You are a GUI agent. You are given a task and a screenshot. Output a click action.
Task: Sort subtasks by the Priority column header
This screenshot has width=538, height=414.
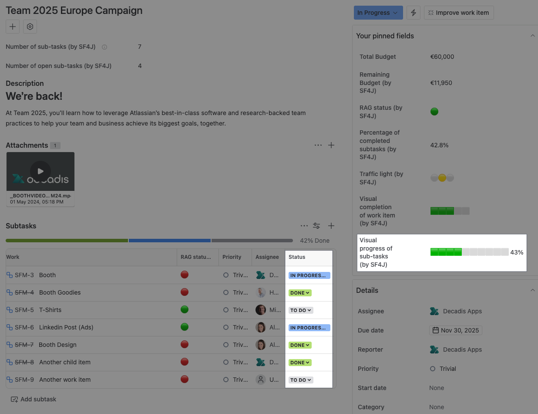coord(232,257)
